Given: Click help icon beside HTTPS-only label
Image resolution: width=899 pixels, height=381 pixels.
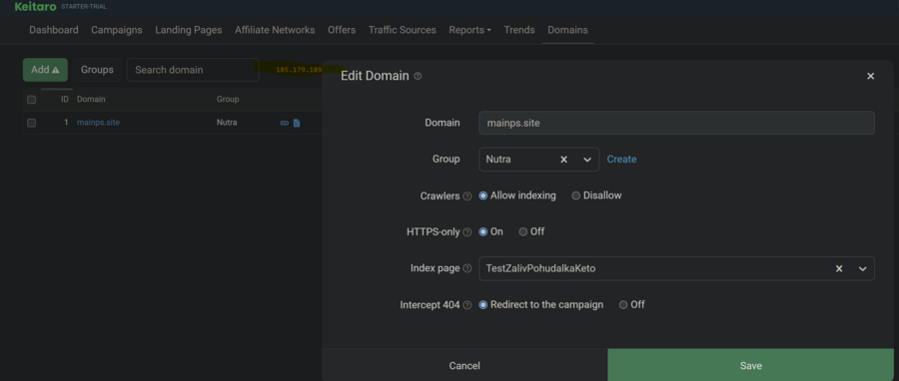Looking at the screenshot, I should click(467, 232).
